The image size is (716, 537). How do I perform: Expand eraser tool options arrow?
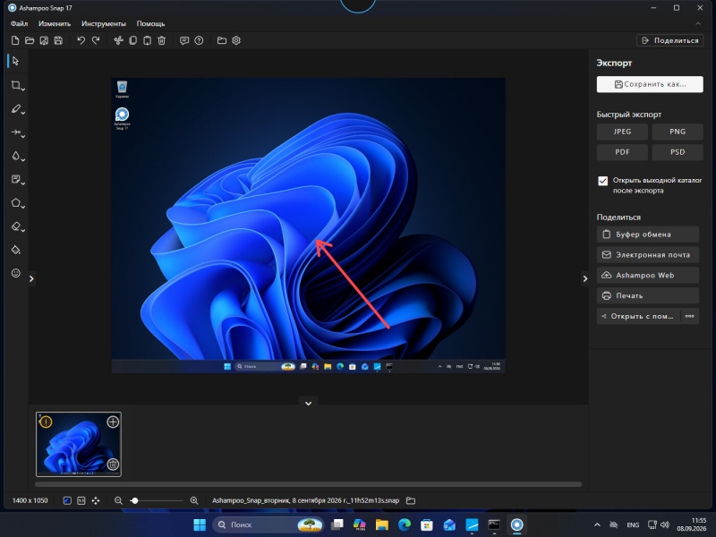pos(23,230)
